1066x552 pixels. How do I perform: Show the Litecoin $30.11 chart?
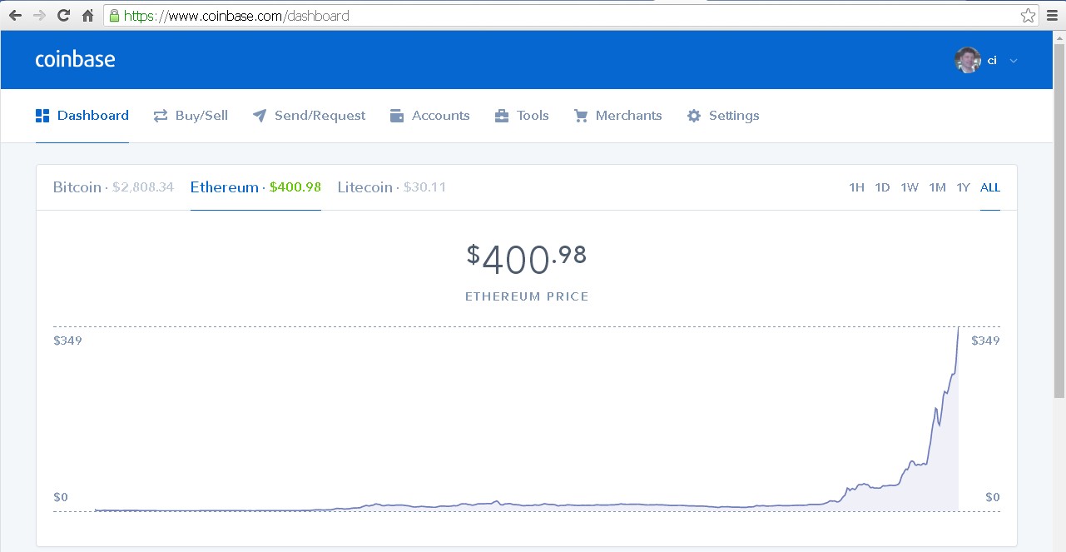[392, 187]
